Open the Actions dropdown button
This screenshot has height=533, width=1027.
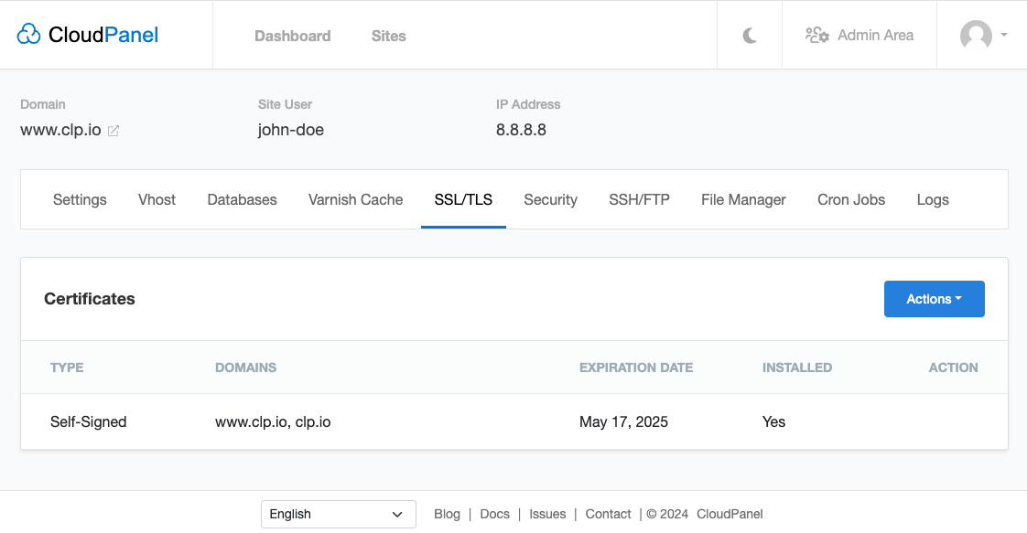[x=934, y=299]
